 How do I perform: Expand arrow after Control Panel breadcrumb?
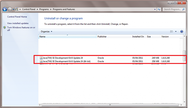coord(37,9)
